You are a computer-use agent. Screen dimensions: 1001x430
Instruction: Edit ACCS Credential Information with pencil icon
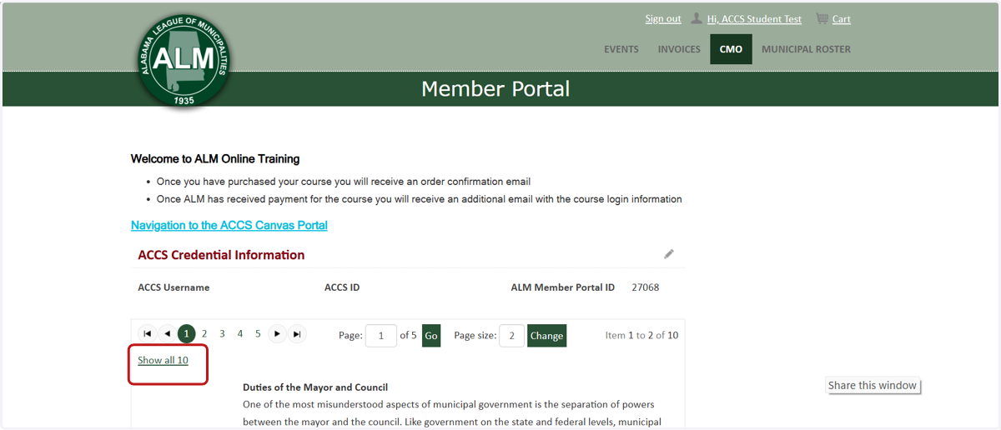[669, 253]
